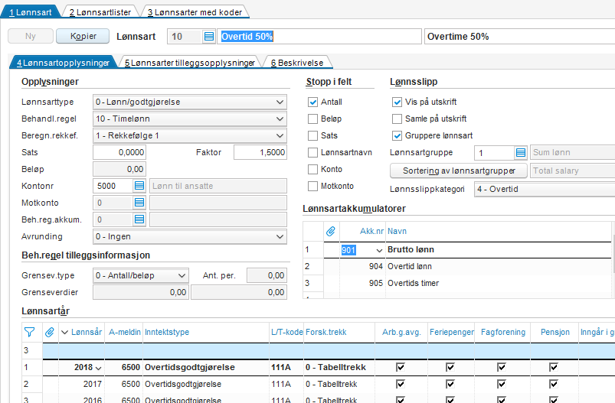Screen dimensions: 615x403
Task: Open 5 Lønnsarter tilleggsopplysninger tab
Action: pyautogui.click(x=190, y=63)
